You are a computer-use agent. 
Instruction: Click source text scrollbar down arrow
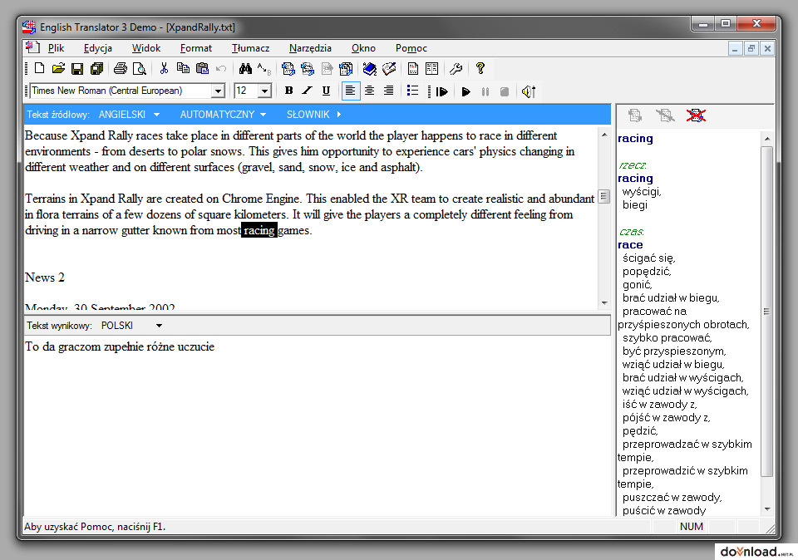604,302
